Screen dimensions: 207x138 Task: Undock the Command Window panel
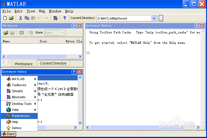(197, 26)
